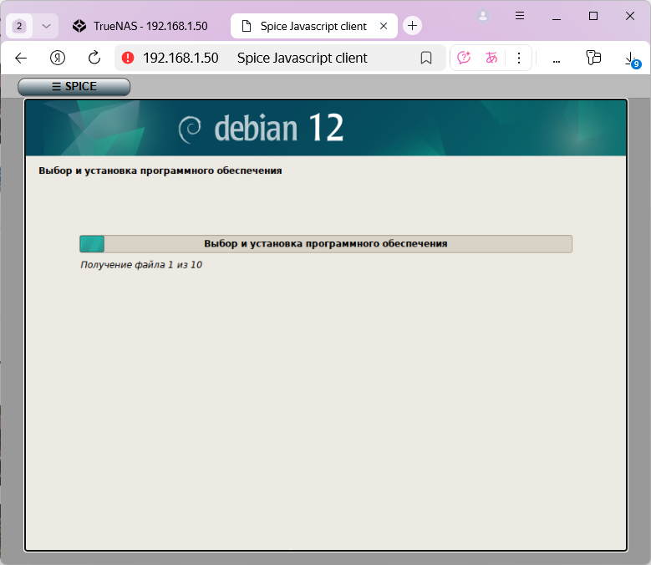The width and height of the screenshot is (651, 565).
Task: Select the Spice Javascript client tab
Action: click(x=313, y=26)
